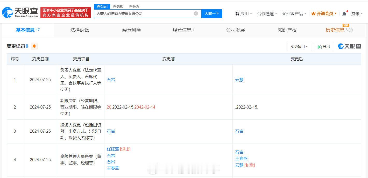The image size is (368, 178).
Task: Click ',2022-02-15,' value in row 2 变更后
Action: [x=247, y=107]
